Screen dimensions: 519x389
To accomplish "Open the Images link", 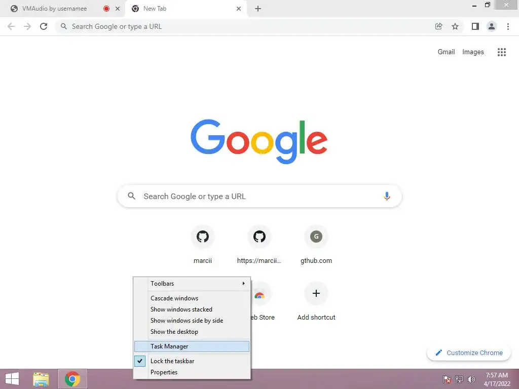I will 473,52.
